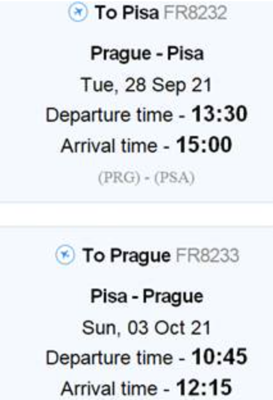Click the plane icon beside To Prague
This screenshot has height=400, width=273.
pos(65,255)
